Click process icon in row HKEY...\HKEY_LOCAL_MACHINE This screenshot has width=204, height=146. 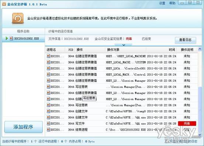pos(48,56)
